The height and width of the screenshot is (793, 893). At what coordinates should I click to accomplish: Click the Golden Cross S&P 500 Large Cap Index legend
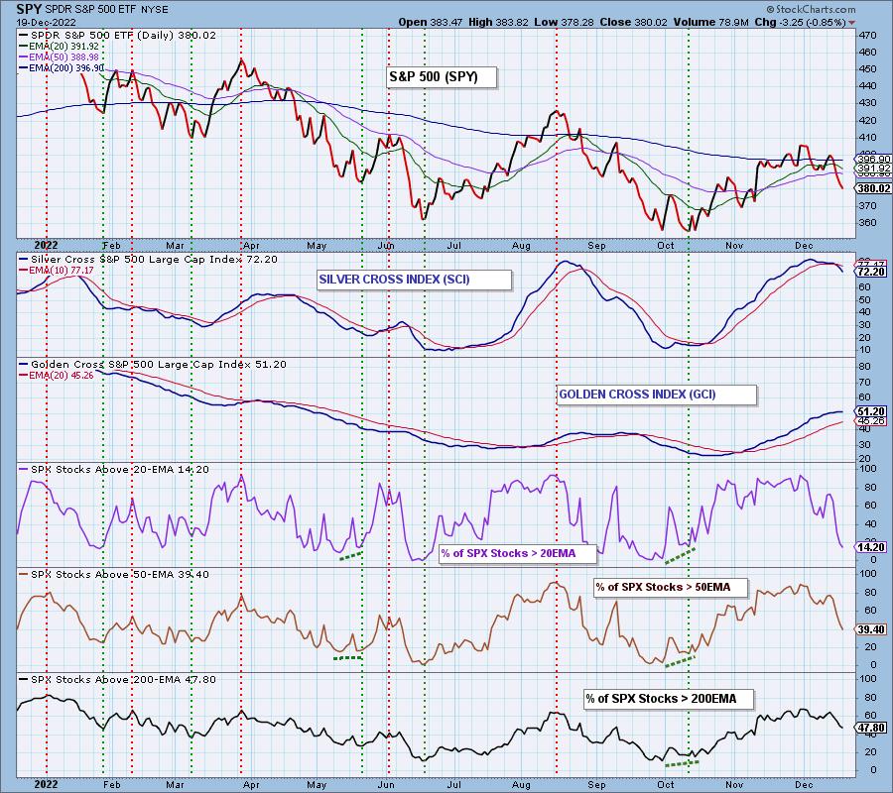coord(153,364)
